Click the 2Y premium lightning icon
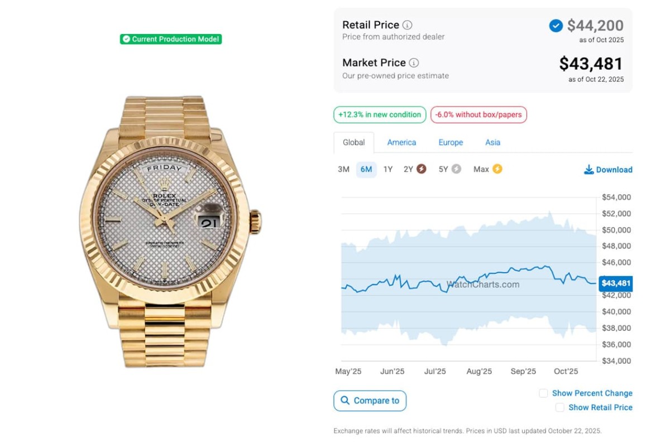This screenshot has height=443, width=670. [422, 169]
